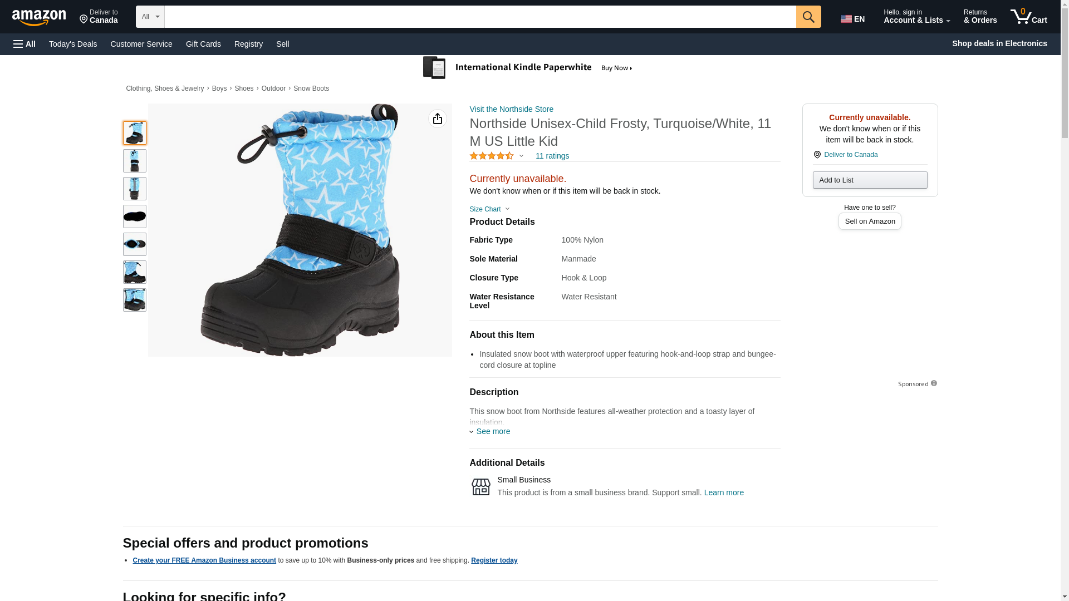
Task: Click the Sell on Amazon button
Action: pyautogui.click(x=870, y=221)
